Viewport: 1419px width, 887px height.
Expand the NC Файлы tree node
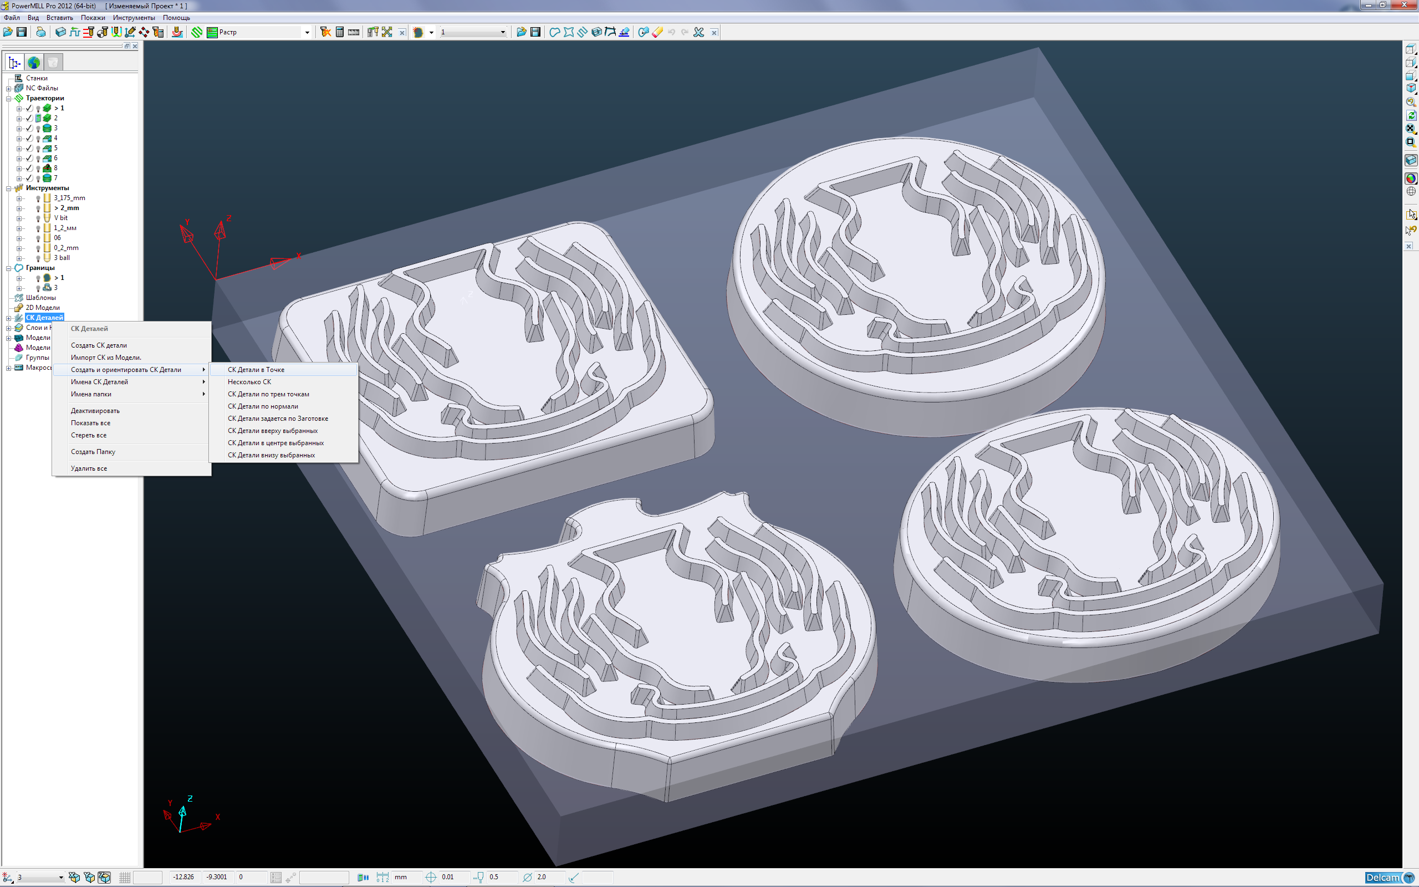pos(9,89)
